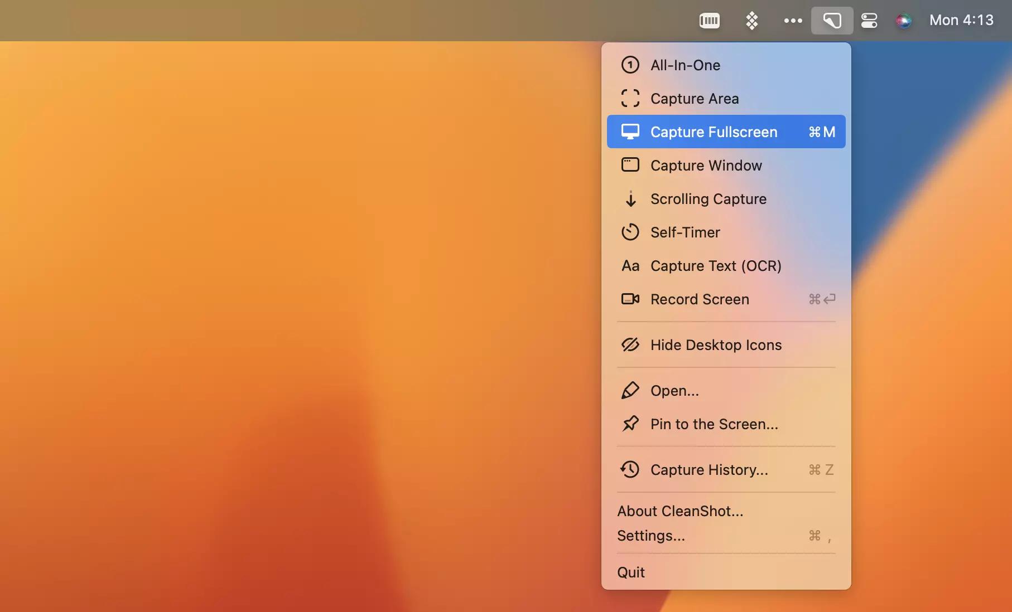Click the battery-like barcode menu bar icon

pos(710,21)
